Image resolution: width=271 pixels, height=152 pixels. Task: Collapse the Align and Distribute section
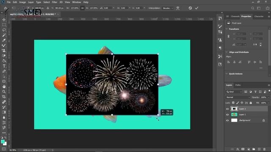227,52
